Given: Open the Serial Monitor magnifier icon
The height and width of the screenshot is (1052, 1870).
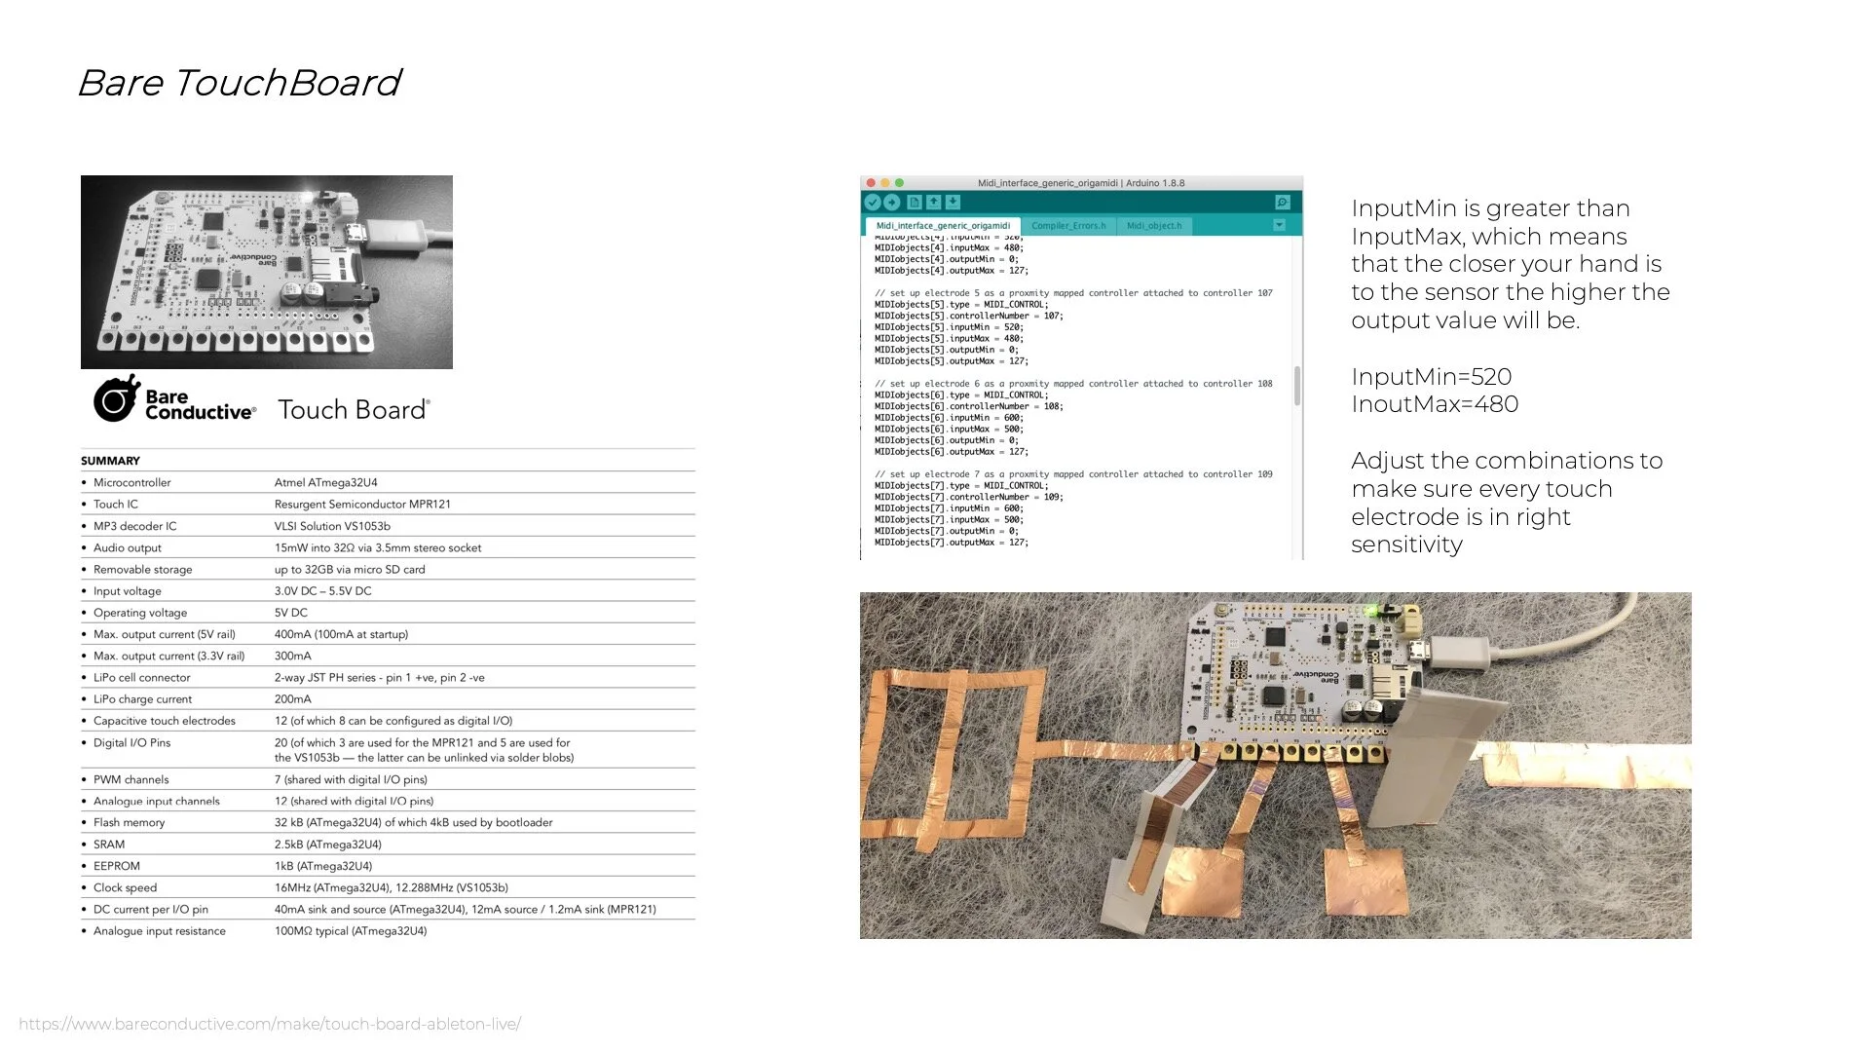Looking at the screenshot, I should (1283, 203).
